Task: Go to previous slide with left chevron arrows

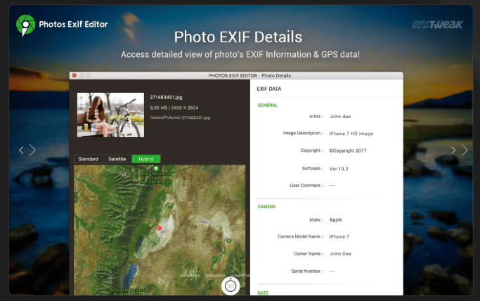Action: (27, 150)
